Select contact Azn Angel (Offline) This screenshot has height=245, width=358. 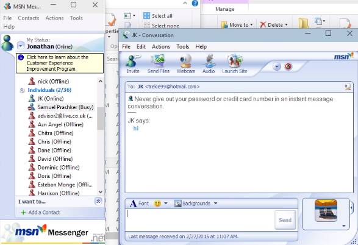pyautogui.click(x=56, y=124)
